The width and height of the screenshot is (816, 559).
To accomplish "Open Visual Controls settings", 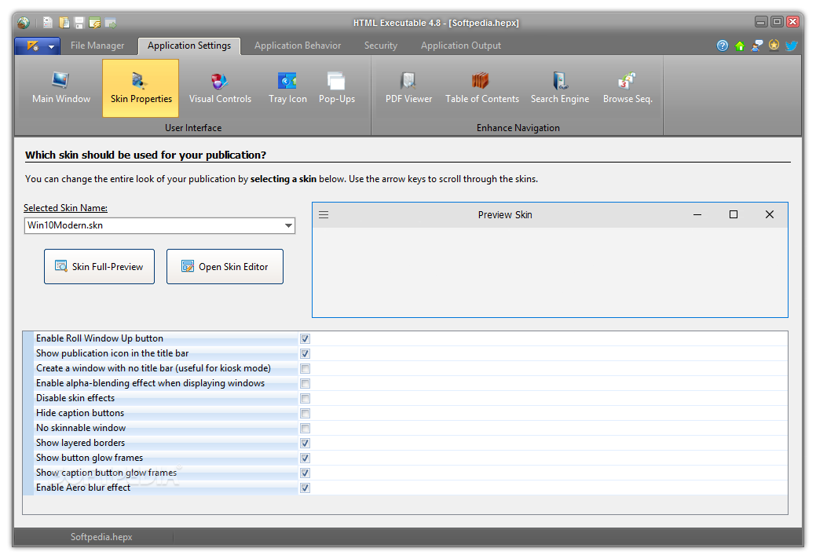I will [x=220, y=89].
